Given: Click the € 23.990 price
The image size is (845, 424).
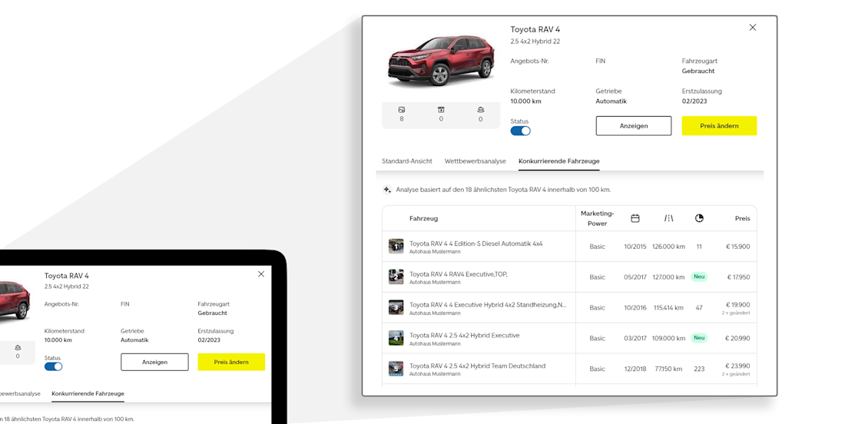Looking at the screenshot, I should click(x=737, y=366).
